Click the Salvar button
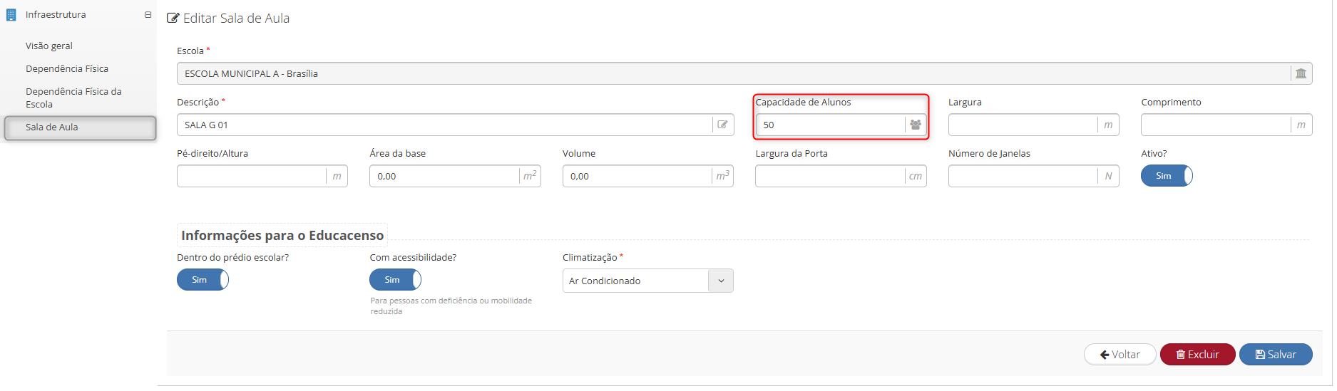 coord(1276,354)
